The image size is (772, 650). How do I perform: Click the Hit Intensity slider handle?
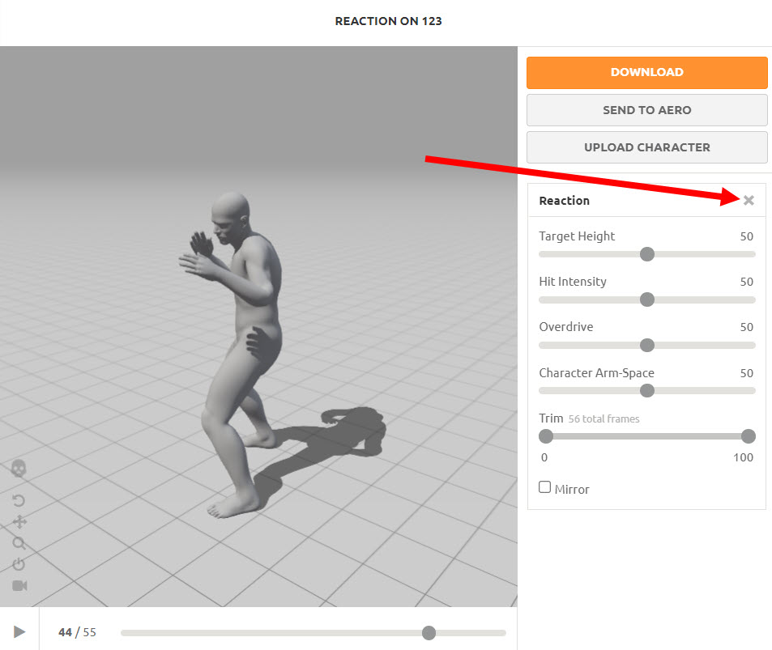647,300
